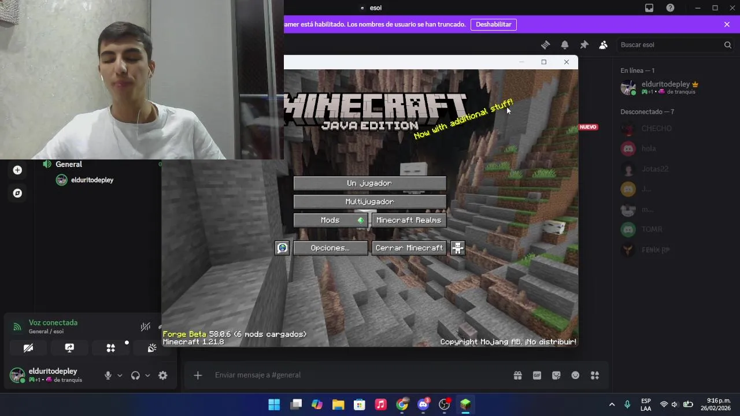
Task: Open the threads icon in channel header
Action: click(545, 44)
